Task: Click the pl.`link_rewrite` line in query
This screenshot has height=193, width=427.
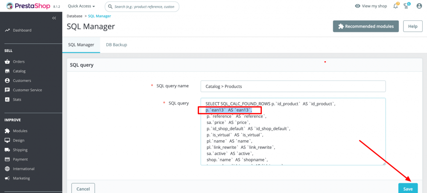Action: pos(241,147)
